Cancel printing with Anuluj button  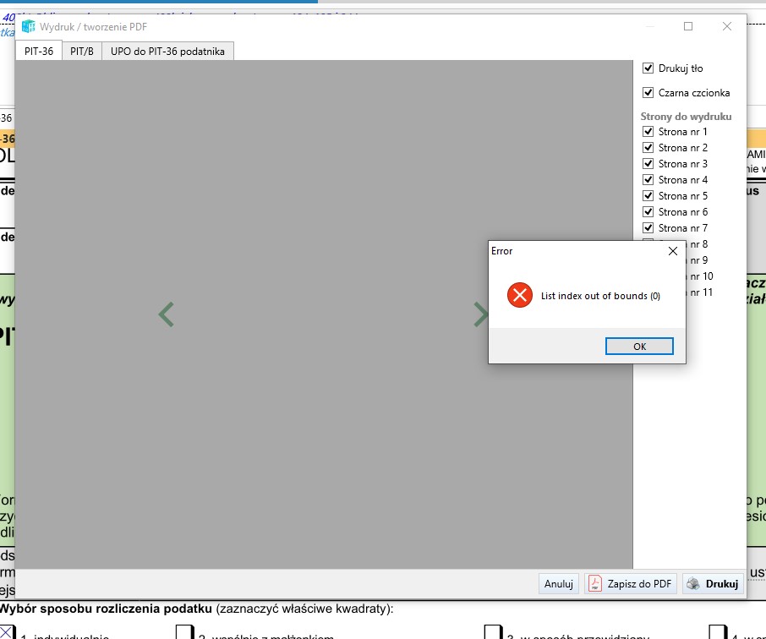click(x=559, y=583)
